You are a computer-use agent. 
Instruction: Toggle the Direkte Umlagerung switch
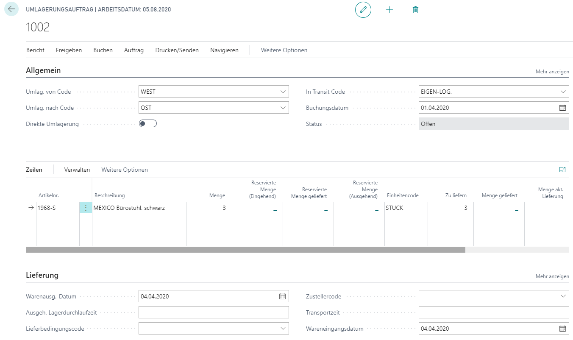(x=148, y=124)
